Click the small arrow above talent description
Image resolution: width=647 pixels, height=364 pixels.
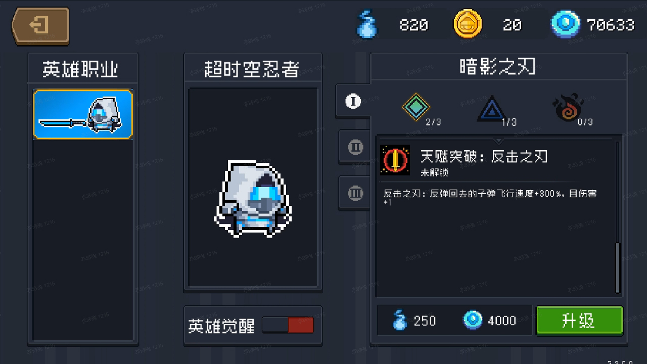[498, 141]
